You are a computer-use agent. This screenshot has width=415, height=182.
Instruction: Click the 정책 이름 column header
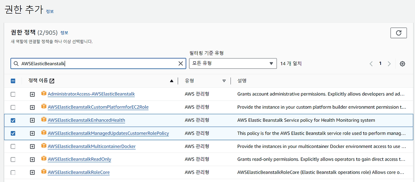(38, 81)
